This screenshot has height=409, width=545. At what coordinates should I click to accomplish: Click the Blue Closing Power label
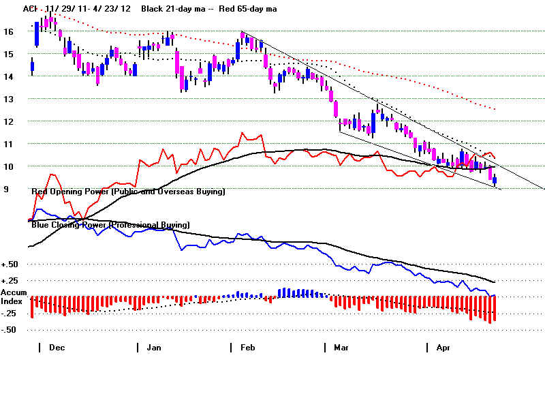pos(110,224)
